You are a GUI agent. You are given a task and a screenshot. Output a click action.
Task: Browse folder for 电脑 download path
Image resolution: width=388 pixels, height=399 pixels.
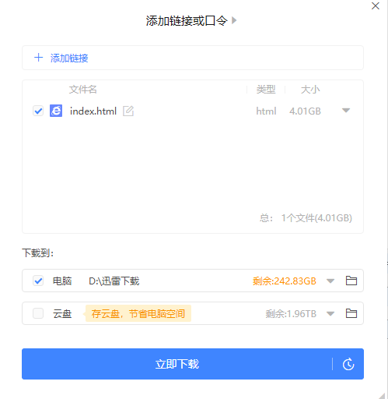351,281
